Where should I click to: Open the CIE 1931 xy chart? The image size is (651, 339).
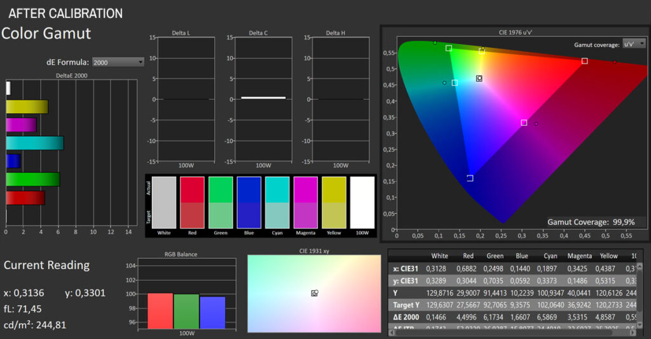314,293
